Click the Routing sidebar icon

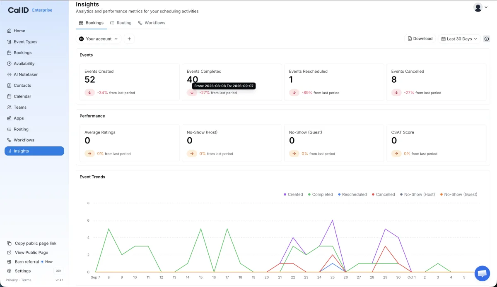coord(9,129)
